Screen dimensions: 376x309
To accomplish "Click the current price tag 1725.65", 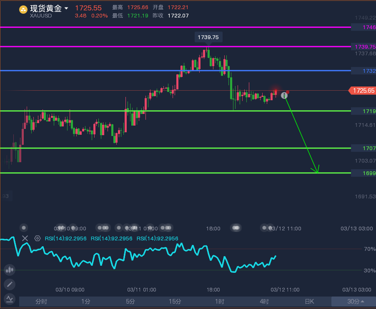I will coord(363,90).
